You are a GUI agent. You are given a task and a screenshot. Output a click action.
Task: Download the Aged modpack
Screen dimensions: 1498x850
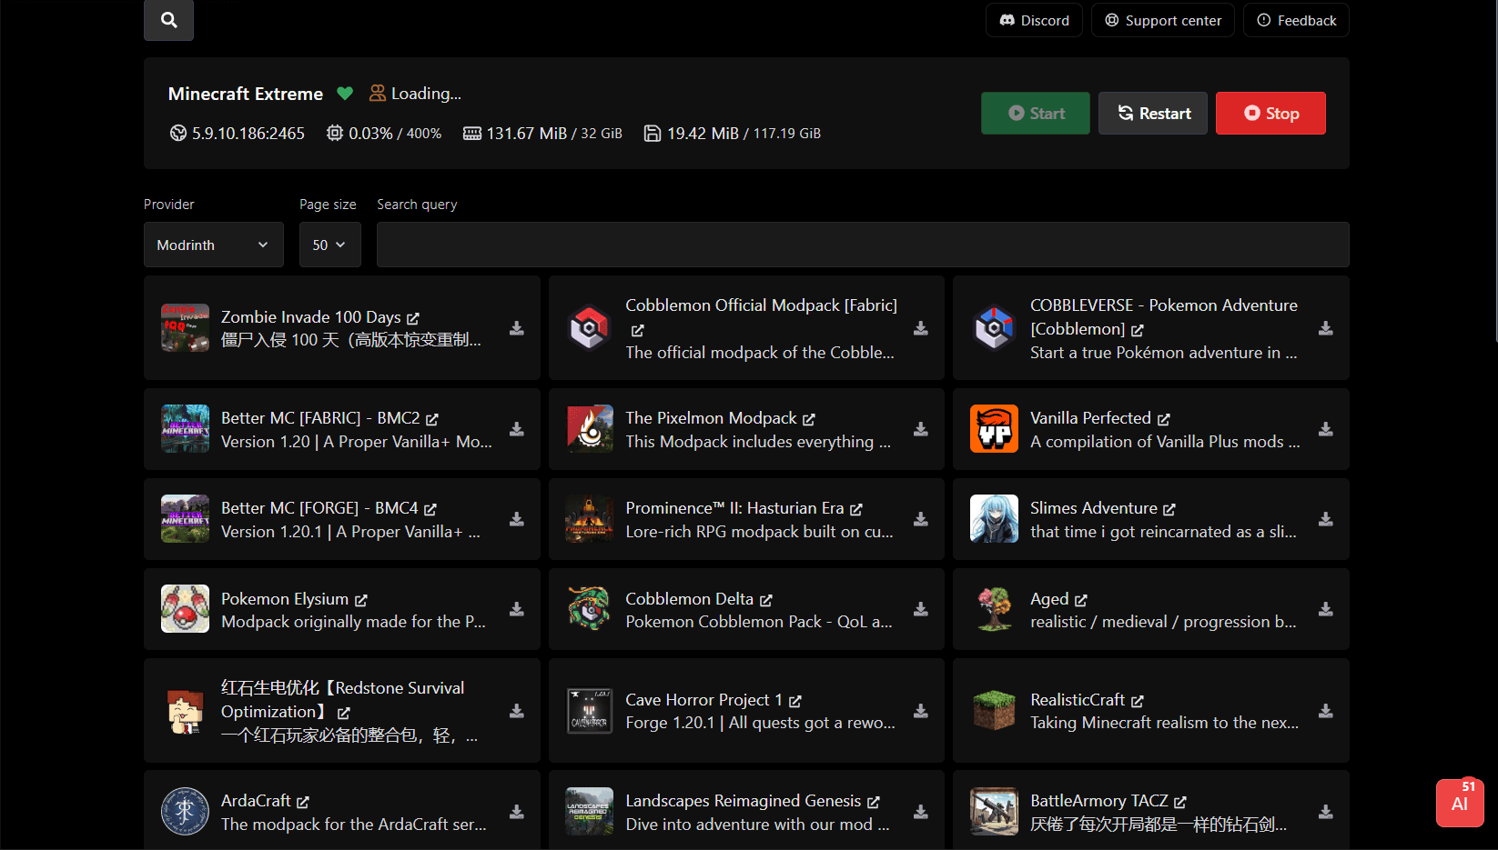[x=1326, y=609]
